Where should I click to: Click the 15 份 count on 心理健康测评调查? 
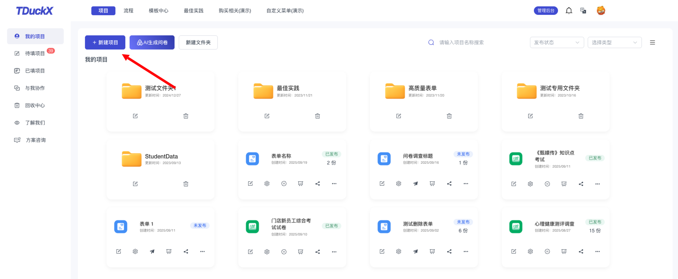pyautogui.click(x=595, y=231)
